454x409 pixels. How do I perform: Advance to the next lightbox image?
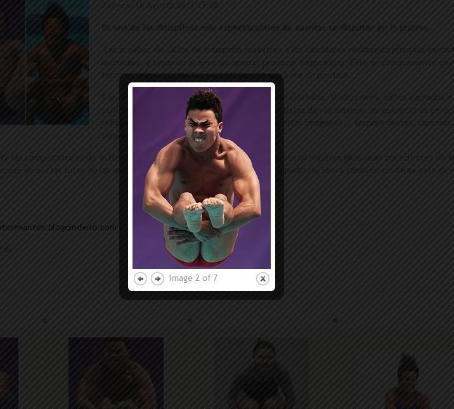coord(157,279)
